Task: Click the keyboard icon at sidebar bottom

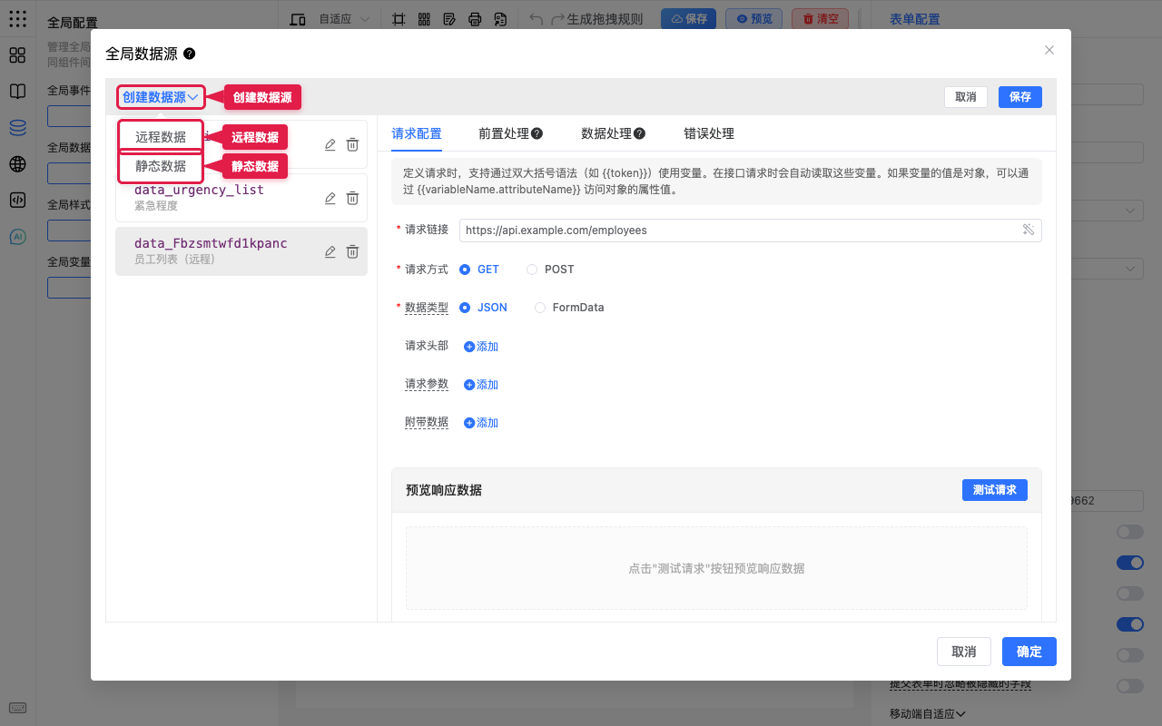Action: click(17, 708)
